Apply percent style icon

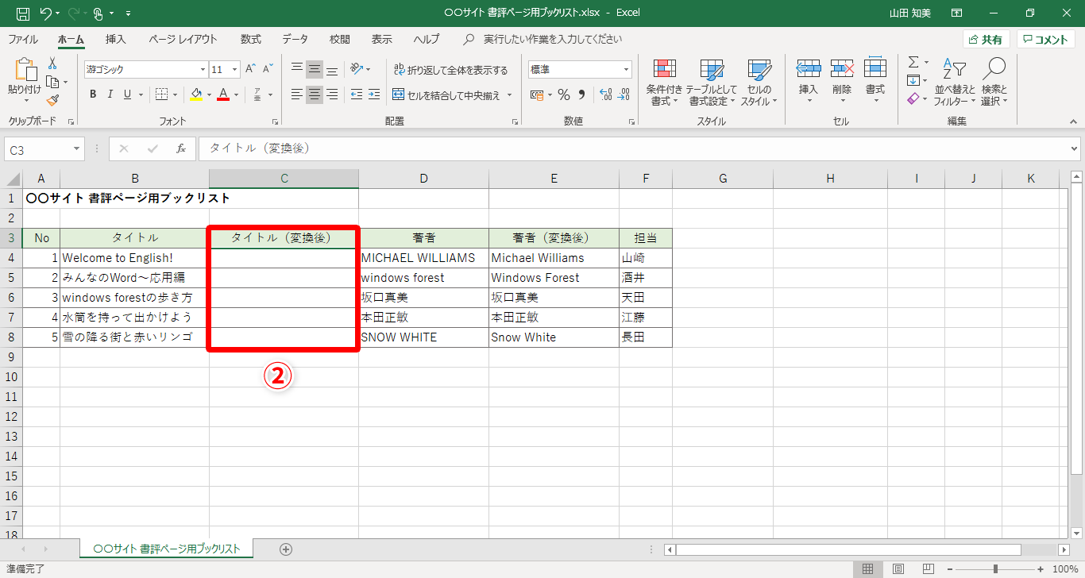click(563, 94)
